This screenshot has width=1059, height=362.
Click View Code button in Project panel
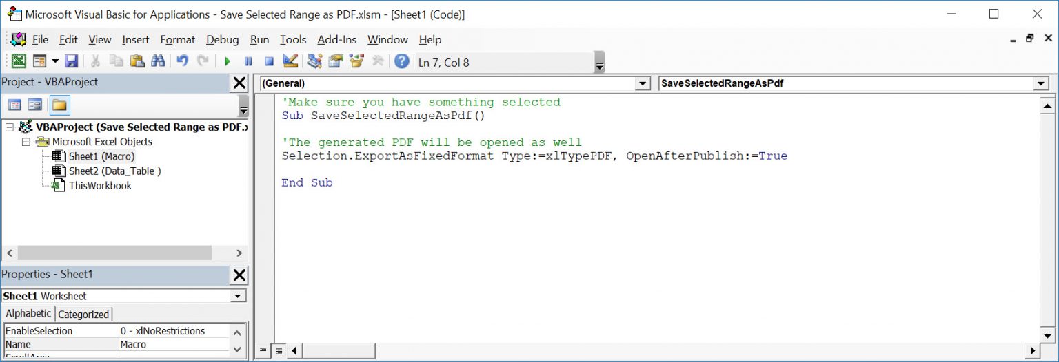coord(14,105)
